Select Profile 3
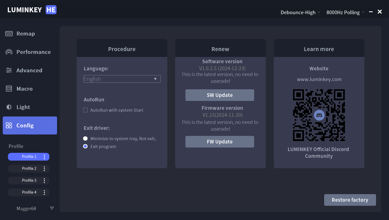The height and width of the screenshot is (220, 389). 29,180
